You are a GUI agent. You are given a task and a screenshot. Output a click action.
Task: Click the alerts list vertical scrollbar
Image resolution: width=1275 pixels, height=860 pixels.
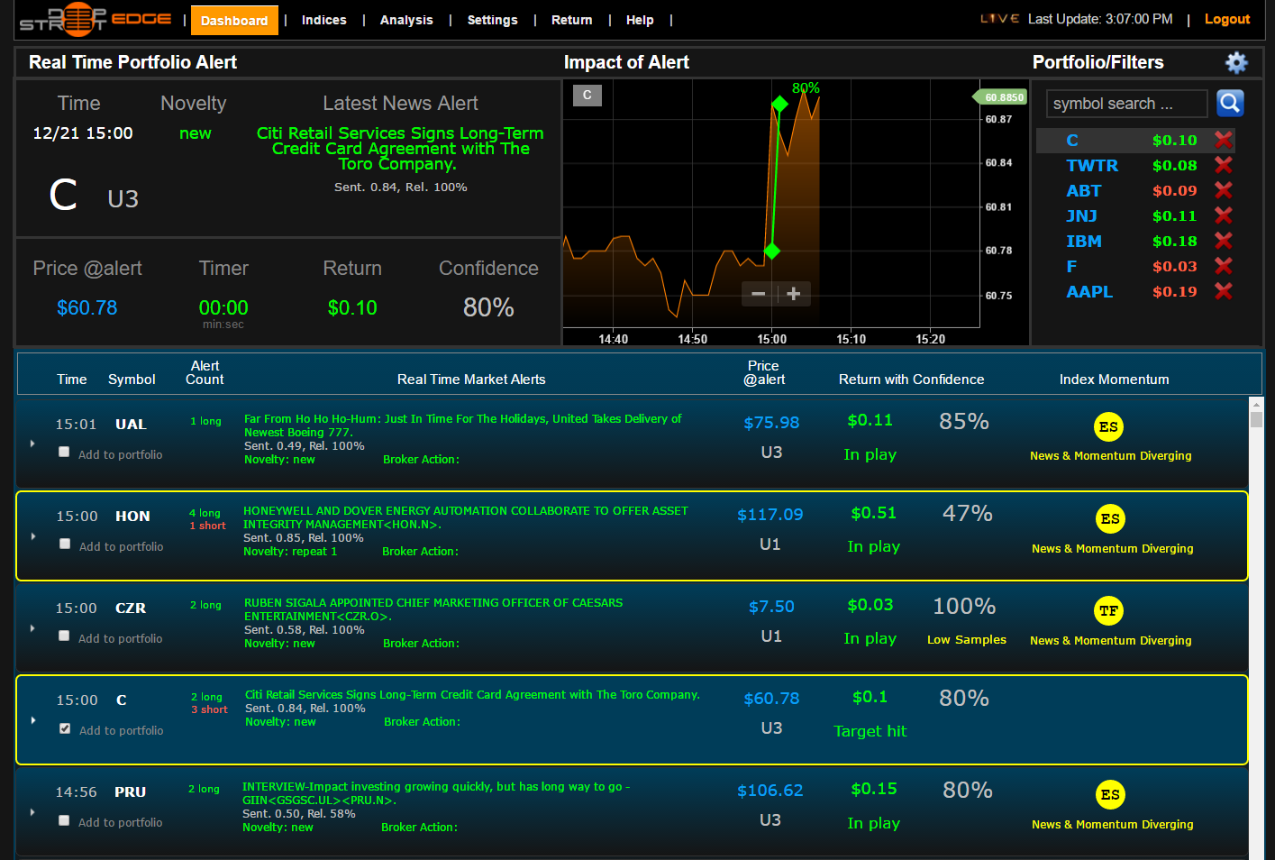[x=1256, y=631]
